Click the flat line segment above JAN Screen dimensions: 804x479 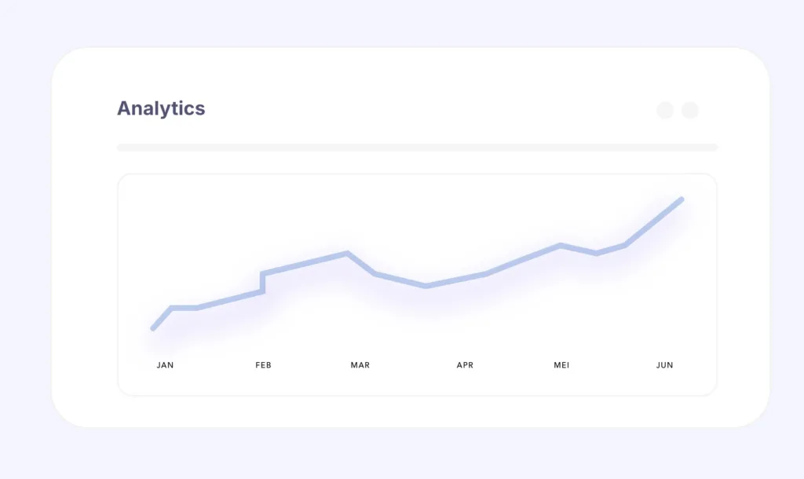[x=185, y=308]
